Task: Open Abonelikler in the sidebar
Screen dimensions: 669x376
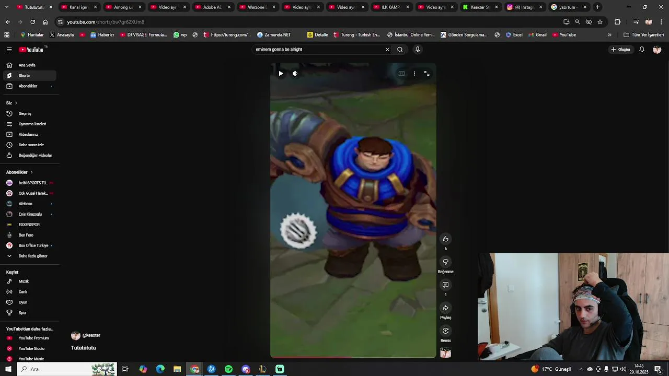Action: click(29, 86)
